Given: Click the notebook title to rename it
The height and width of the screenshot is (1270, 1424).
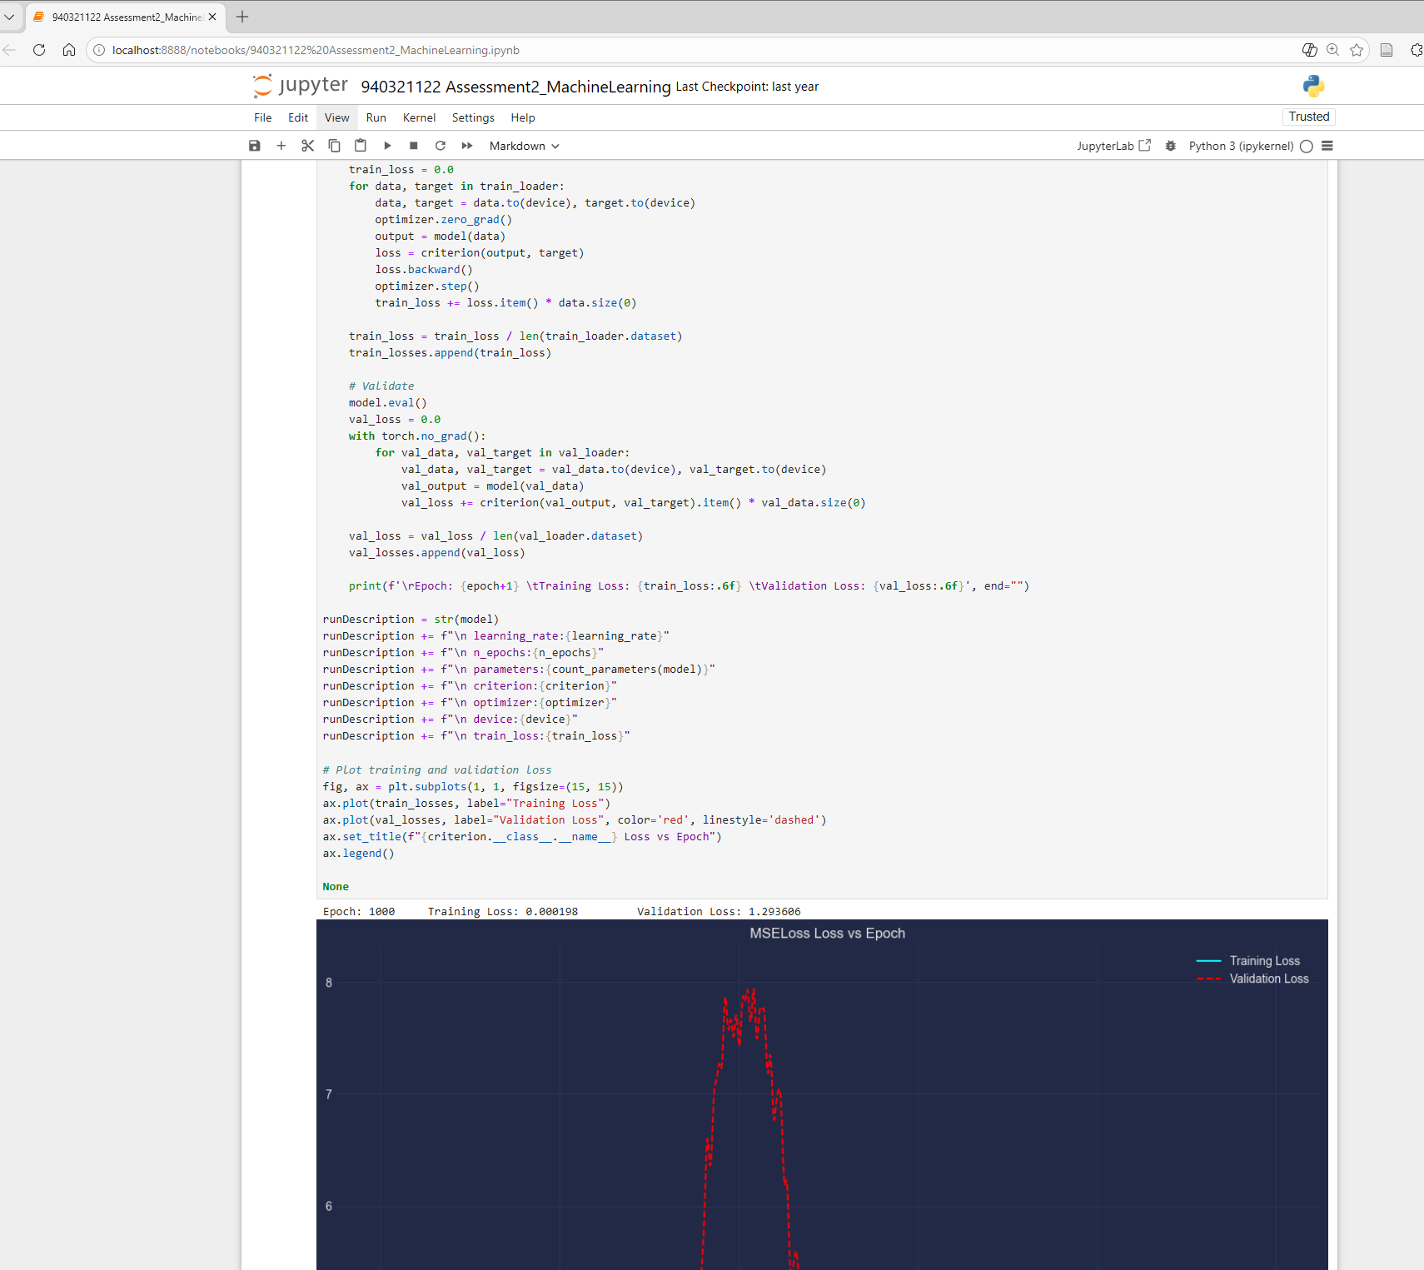Looking at the screenshot, I should coord(516,87).
